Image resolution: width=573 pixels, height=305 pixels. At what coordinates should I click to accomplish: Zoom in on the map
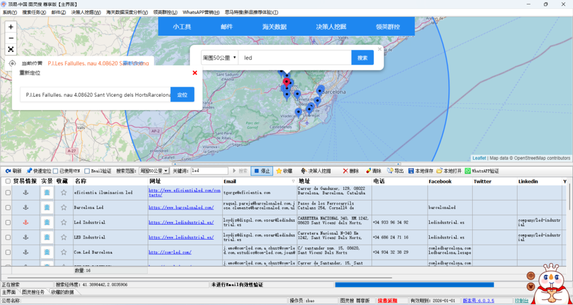[11, 27]
